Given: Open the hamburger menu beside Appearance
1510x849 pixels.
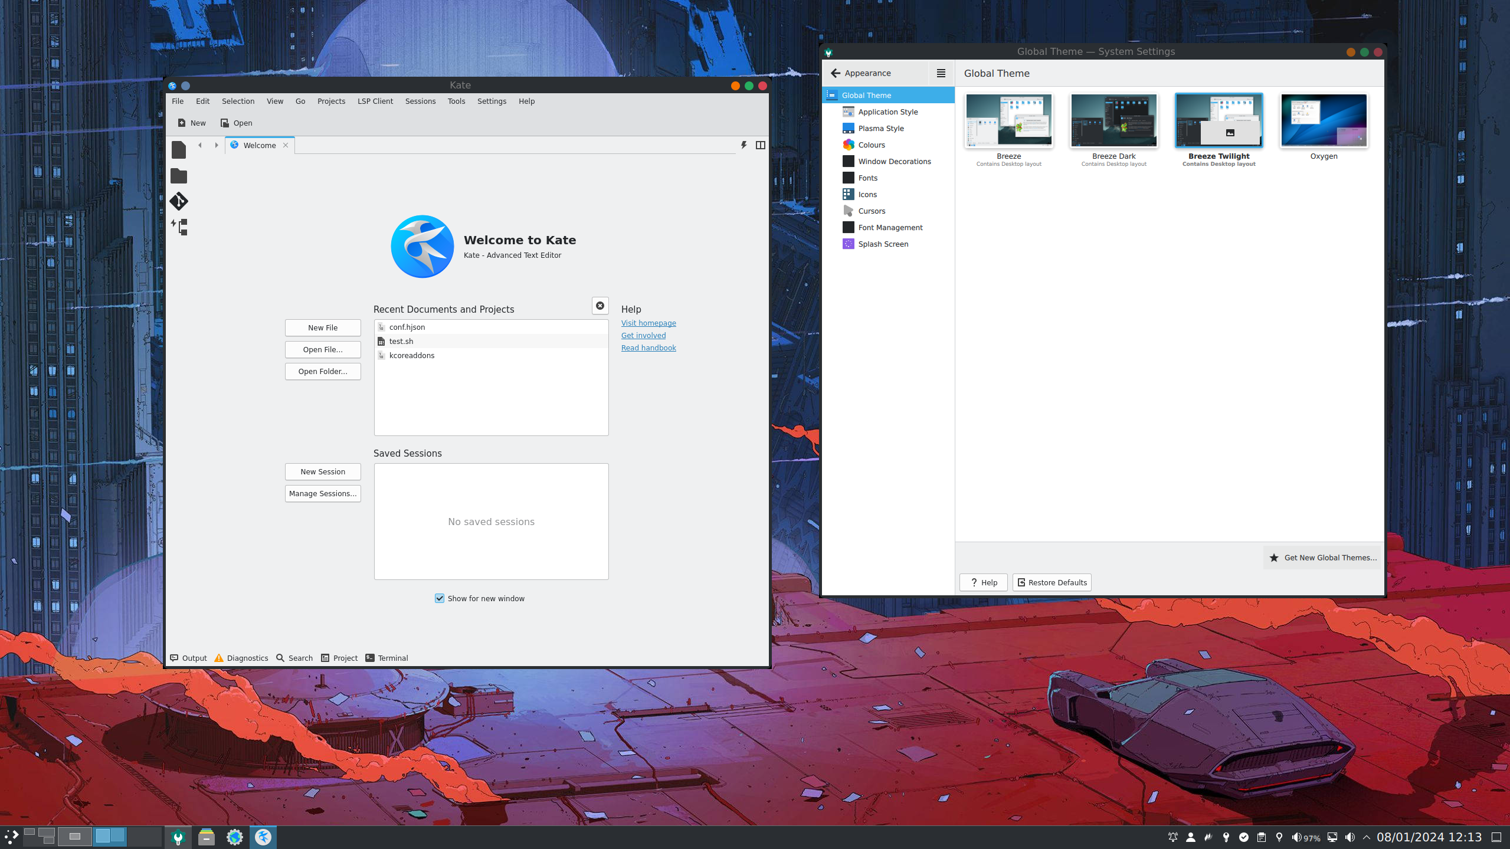Looking at the screenshot, I should pyautogui.click(x=941, y=73).
